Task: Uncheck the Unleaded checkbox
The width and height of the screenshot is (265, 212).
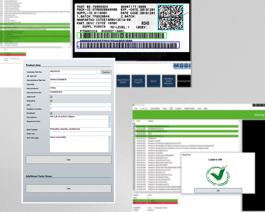Action: tap(51, 101)
